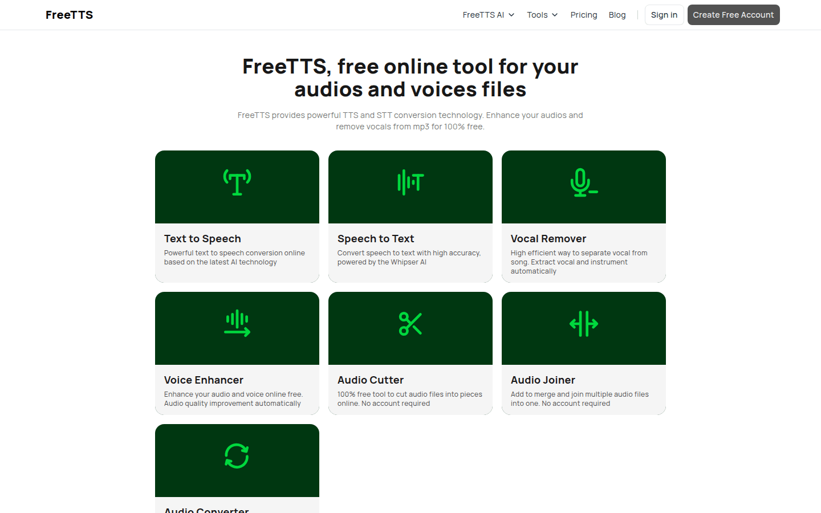
Task: Click the Text to Speech icon
Action: (237, 182)
